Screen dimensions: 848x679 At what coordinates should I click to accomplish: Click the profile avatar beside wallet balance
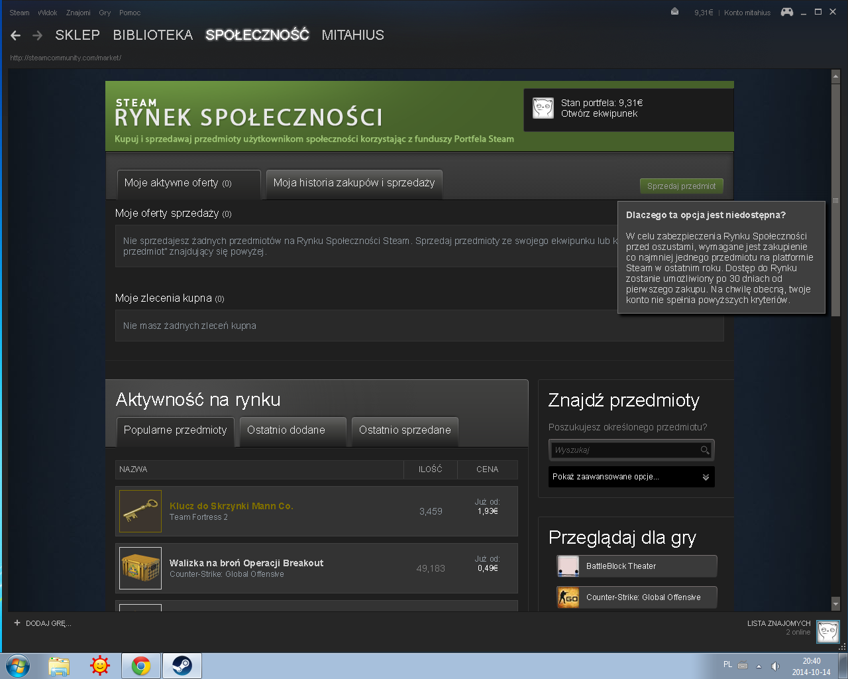(543, 107)
